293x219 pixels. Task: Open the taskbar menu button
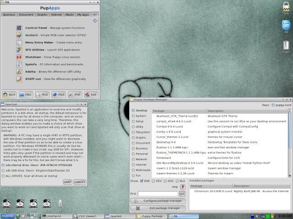point(7,216)
